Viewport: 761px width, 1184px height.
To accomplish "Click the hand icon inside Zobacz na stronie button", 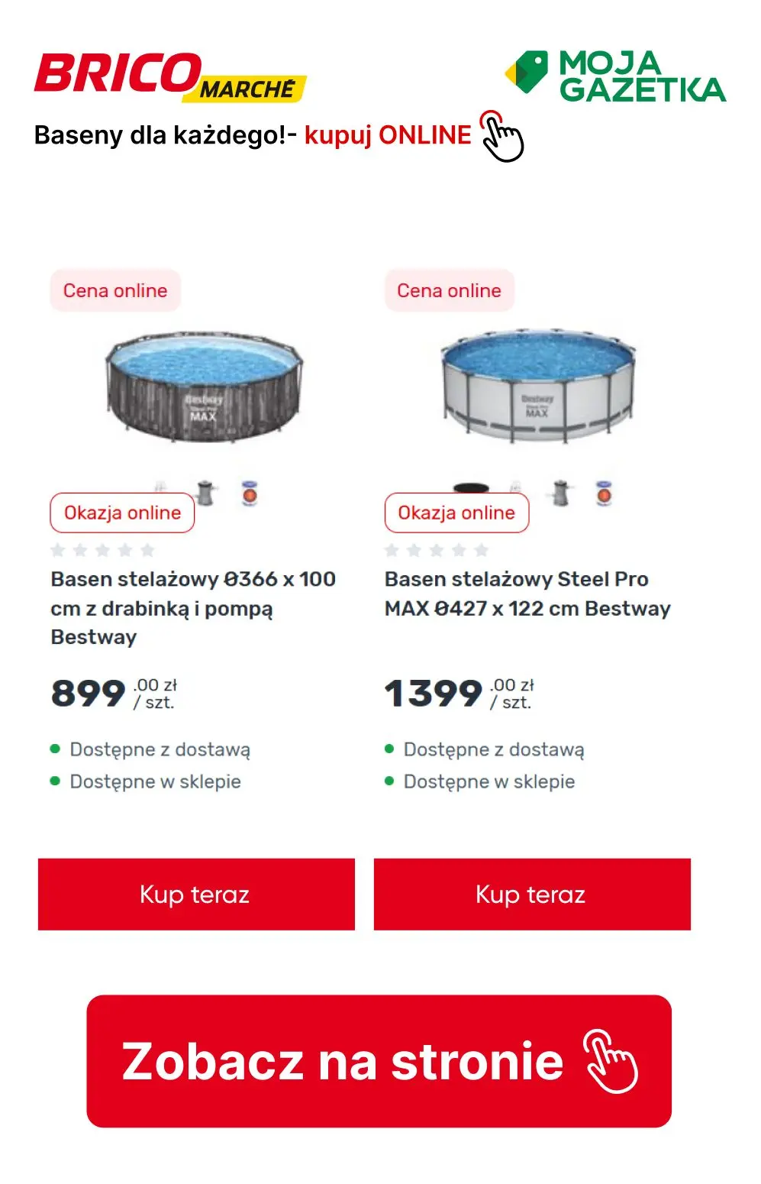I will [611, 1060].
